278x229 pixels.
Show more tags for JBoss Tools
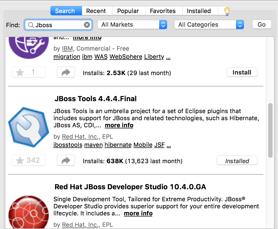pos(169,145)
